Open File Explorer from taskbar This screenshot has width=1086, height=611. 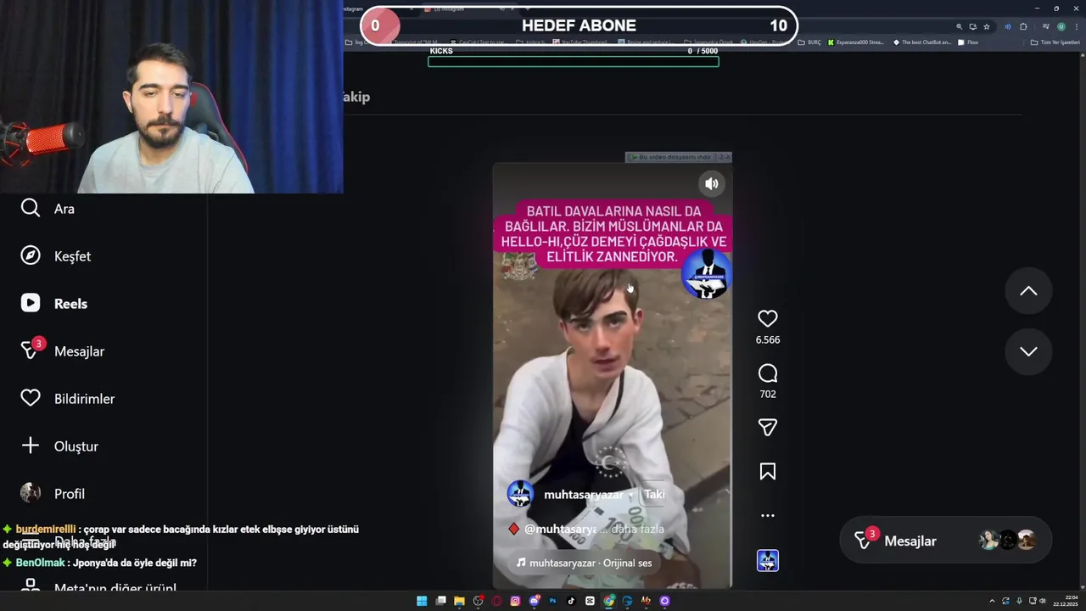(x=459, y=601)
